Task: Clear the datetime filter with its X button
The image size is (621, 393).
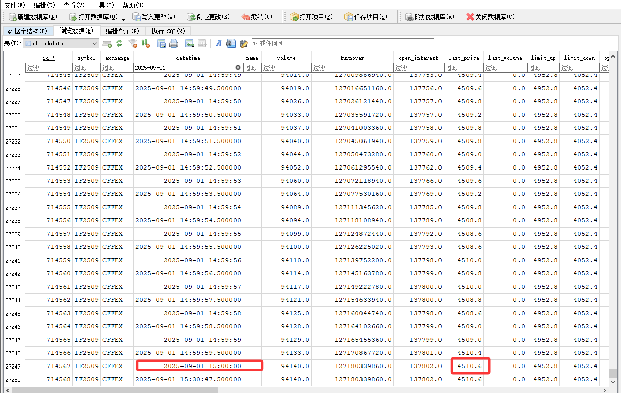Action: (x=238, y=67)
